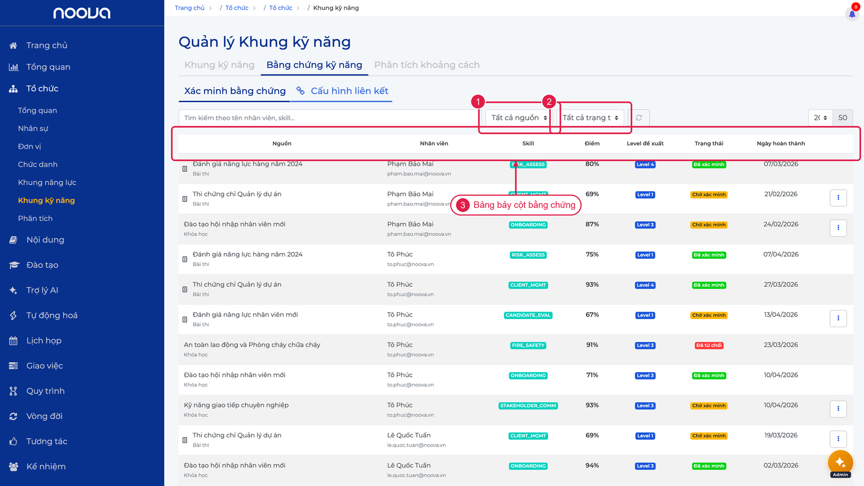864x486 pixels.
Task: Open the Phân tích khoảng cách tab
Action: pos(427,65)
